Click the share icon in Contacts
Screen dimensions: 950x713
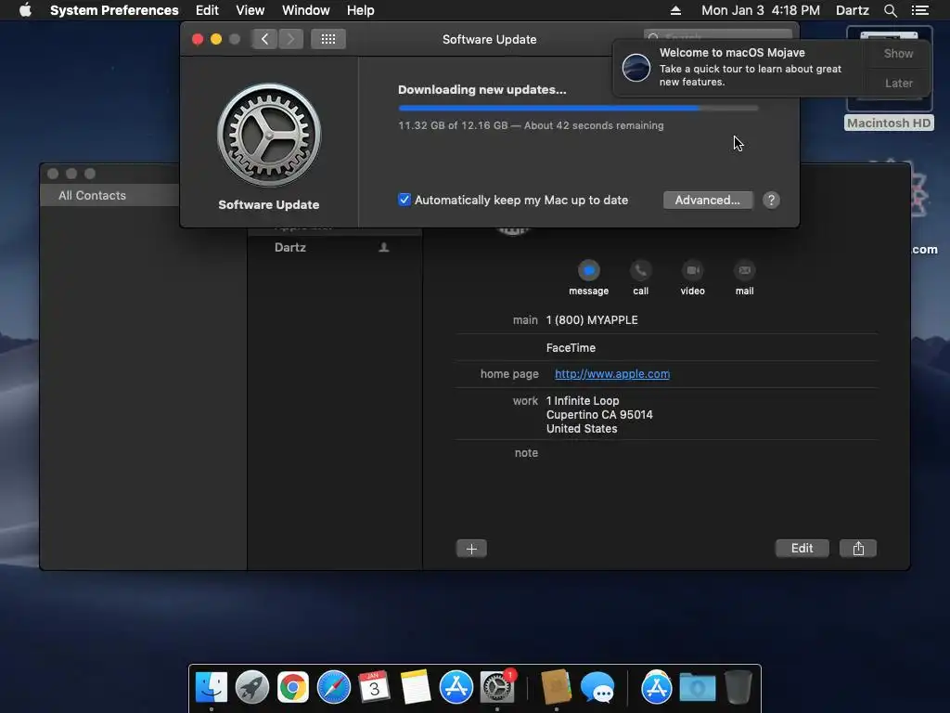point(858,548)
